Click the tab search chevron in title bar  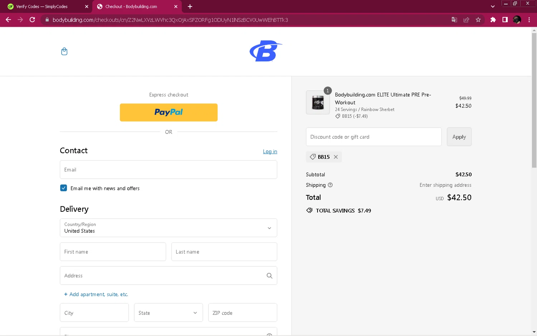(x=493, y=6)
